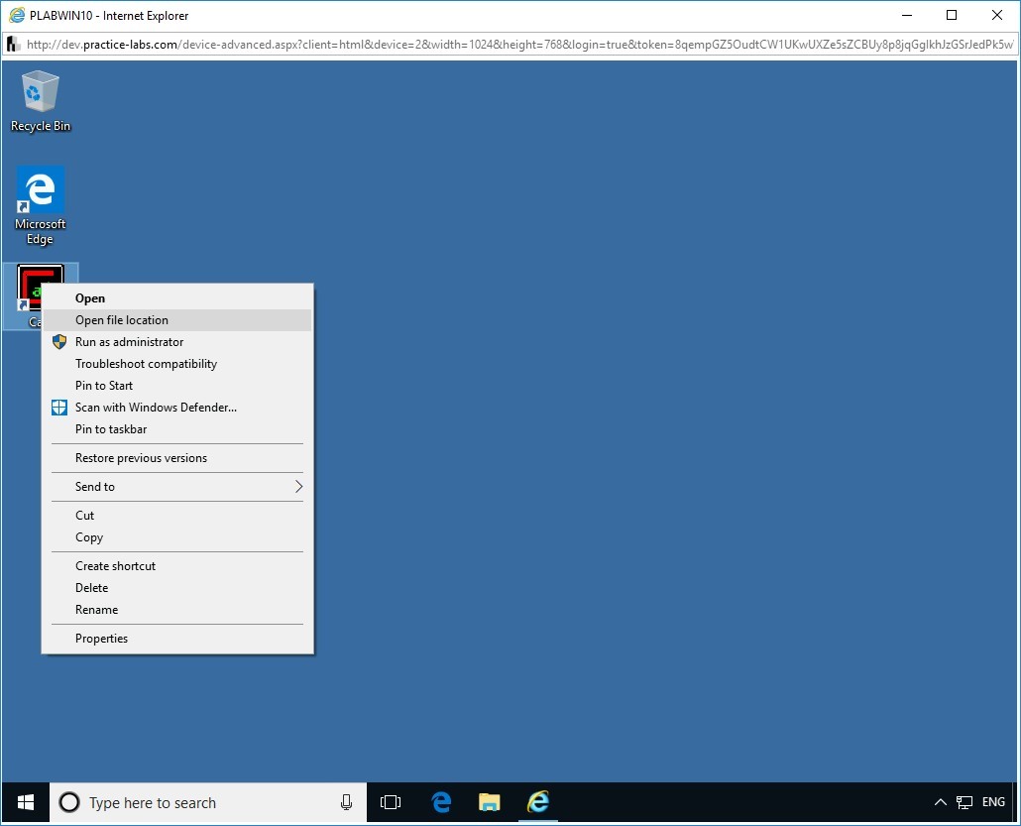Click the Task View taskbar icon
This screenshot has height=826, width=1021.
[x=391, y=802]
